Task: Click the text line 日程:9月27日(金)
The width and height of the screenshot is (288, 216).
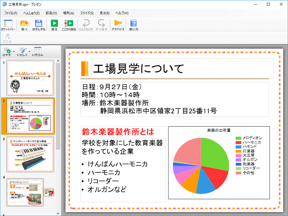Action: 112,87
